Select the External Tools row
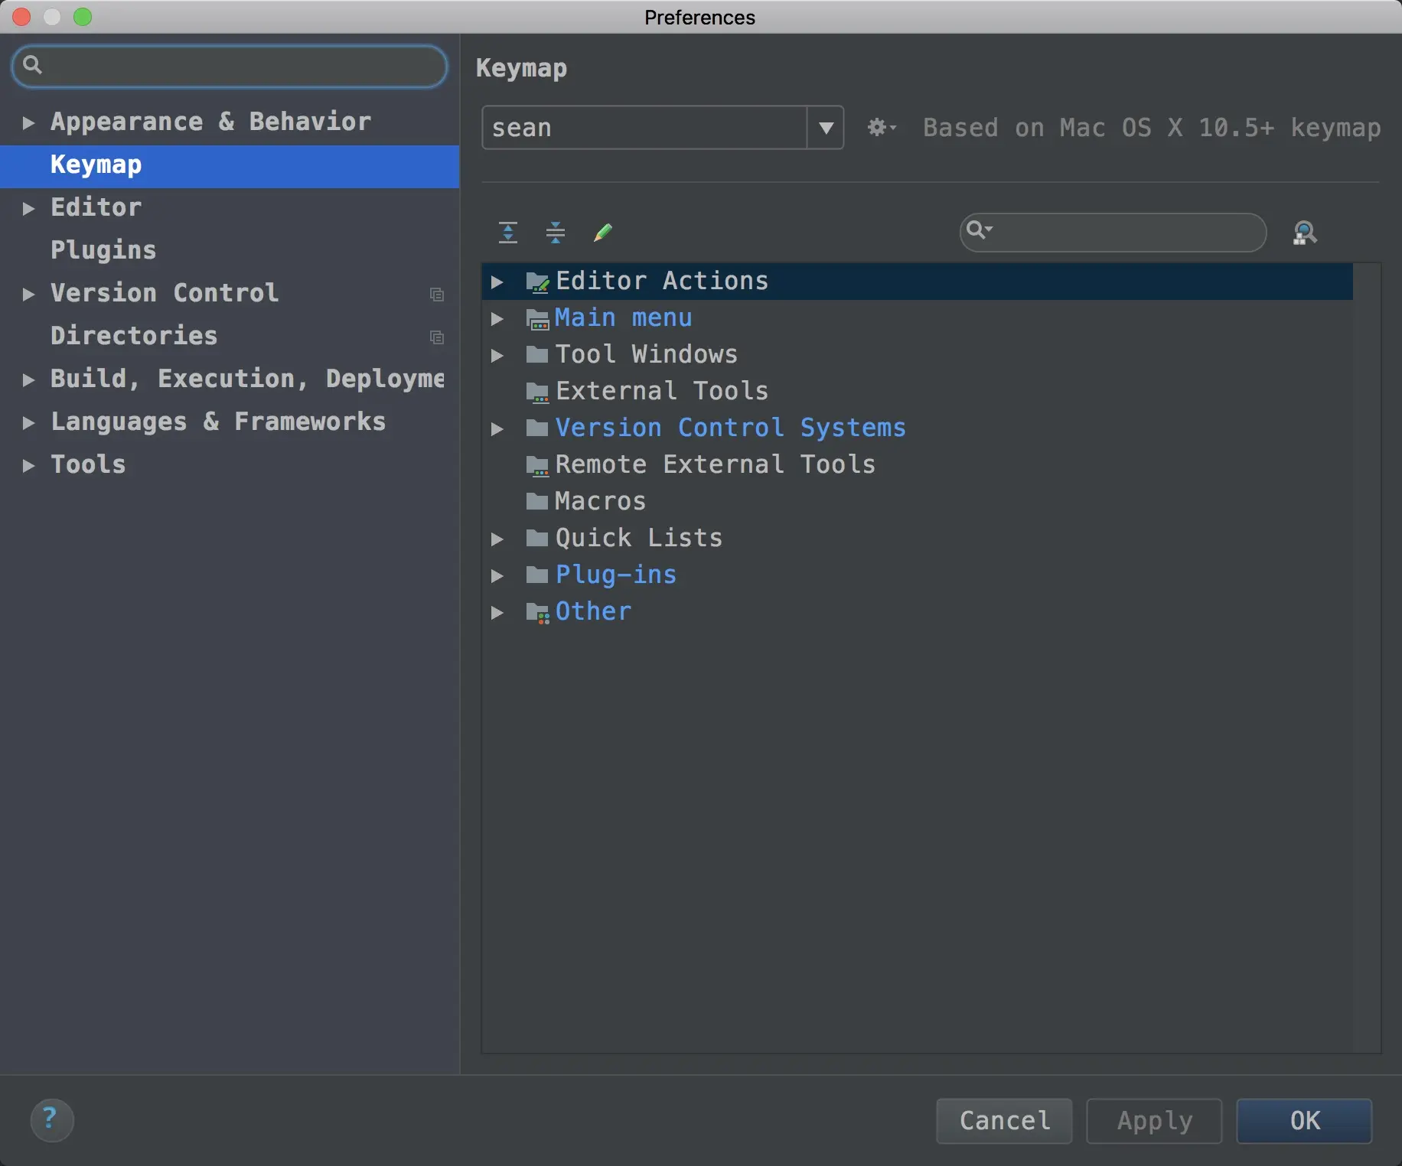The image size is (1402, 1166). pos(918,392)
